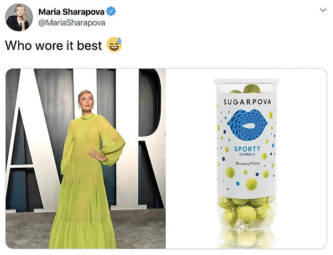This screenshot has width=333, height=255.
Task: Click the blue verified badge icon
Action: tap(111, 11)
